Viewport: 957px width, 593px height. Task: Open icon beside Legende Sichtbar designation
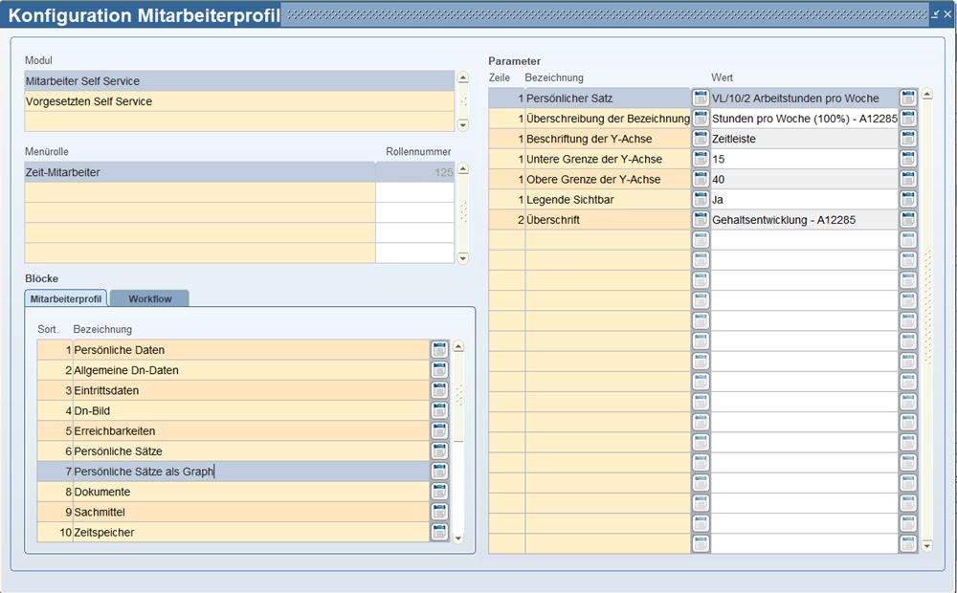(701, 200)
